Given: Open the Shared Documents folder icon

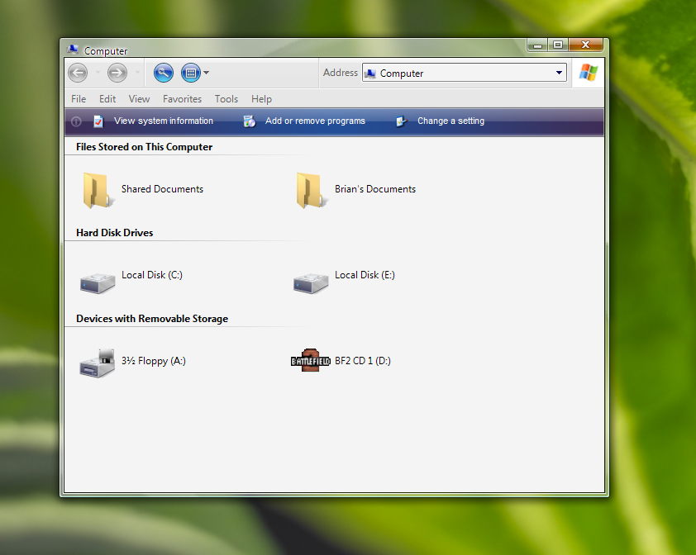Looking at the screenshot, I should coord(96,190).
